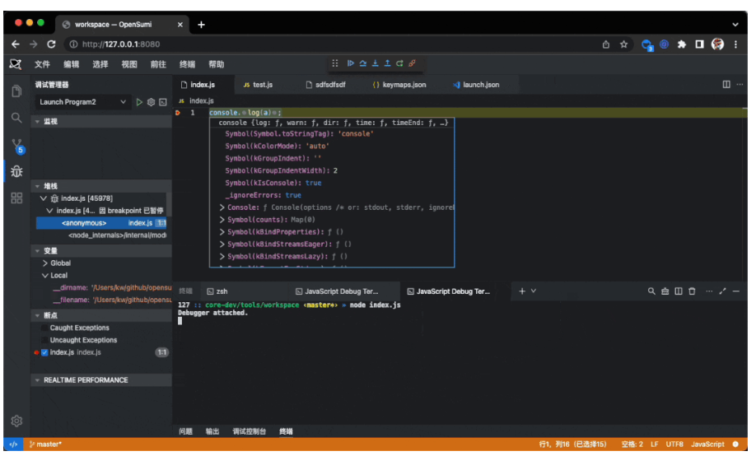Restart debug session from toolbar
This screenshot has width=756, height=456.
[x=399, y=63]
